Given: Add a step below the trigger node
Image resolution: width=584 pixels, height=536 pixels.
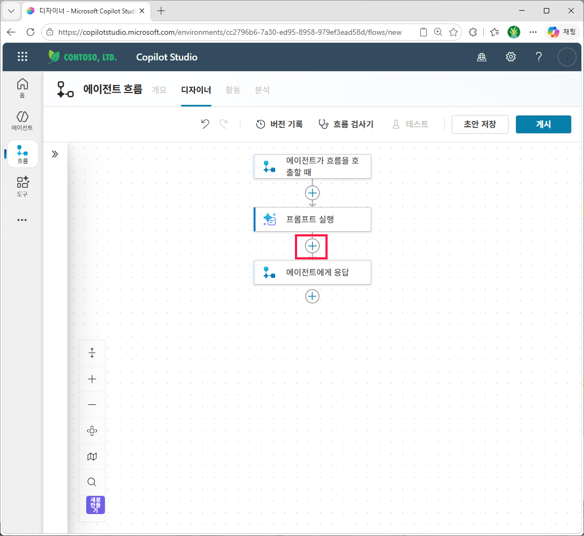Looking at the screenshot, I should 312,193.
